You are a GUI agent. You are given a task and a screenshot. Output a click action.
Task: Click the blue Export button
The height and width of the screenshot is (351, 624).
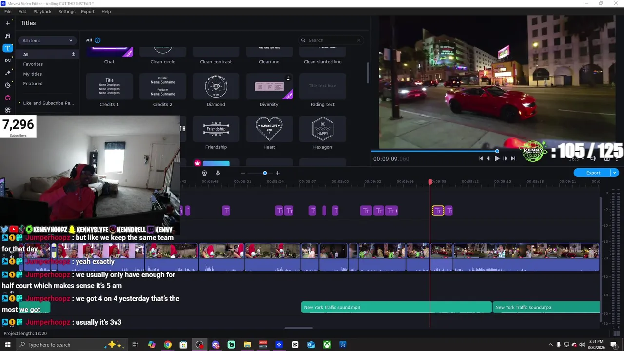click(x=593, y=173)
